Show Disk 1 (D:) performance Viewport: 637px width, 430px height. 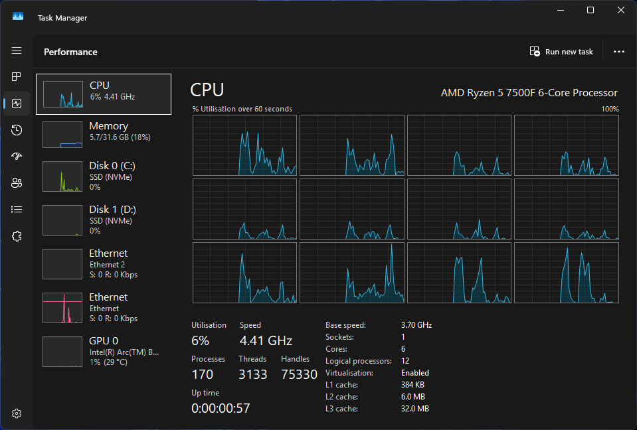point(104,220)
